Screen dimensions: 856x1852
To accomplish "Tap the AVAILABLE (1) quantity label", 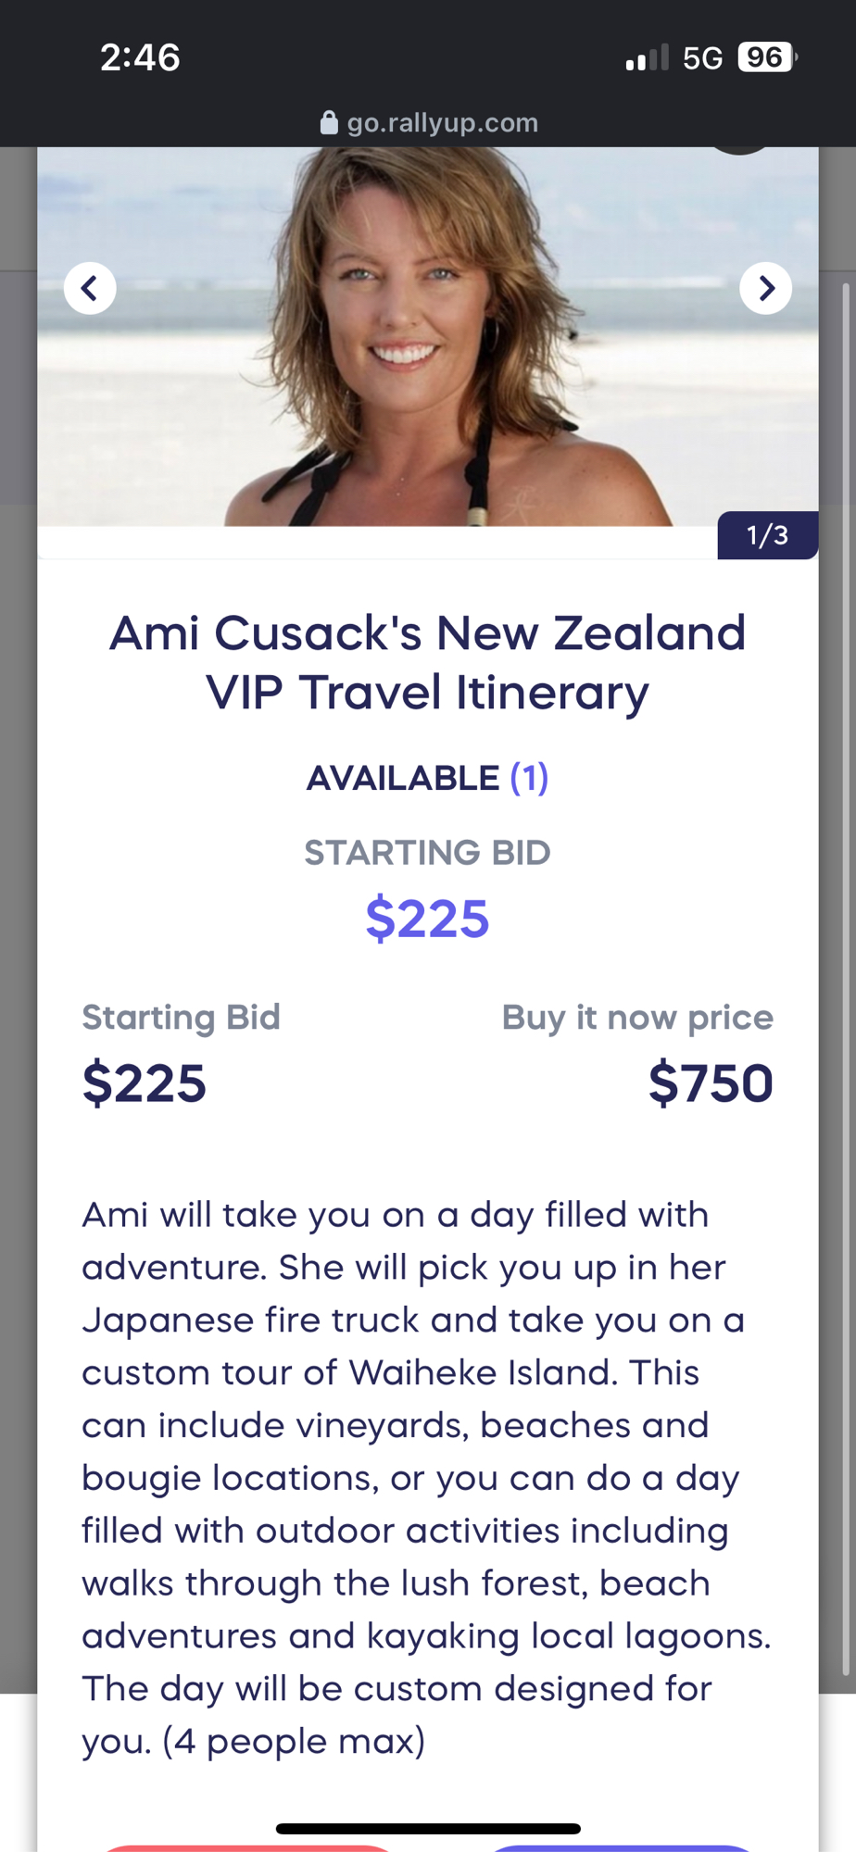I will [x=427, y=779].
